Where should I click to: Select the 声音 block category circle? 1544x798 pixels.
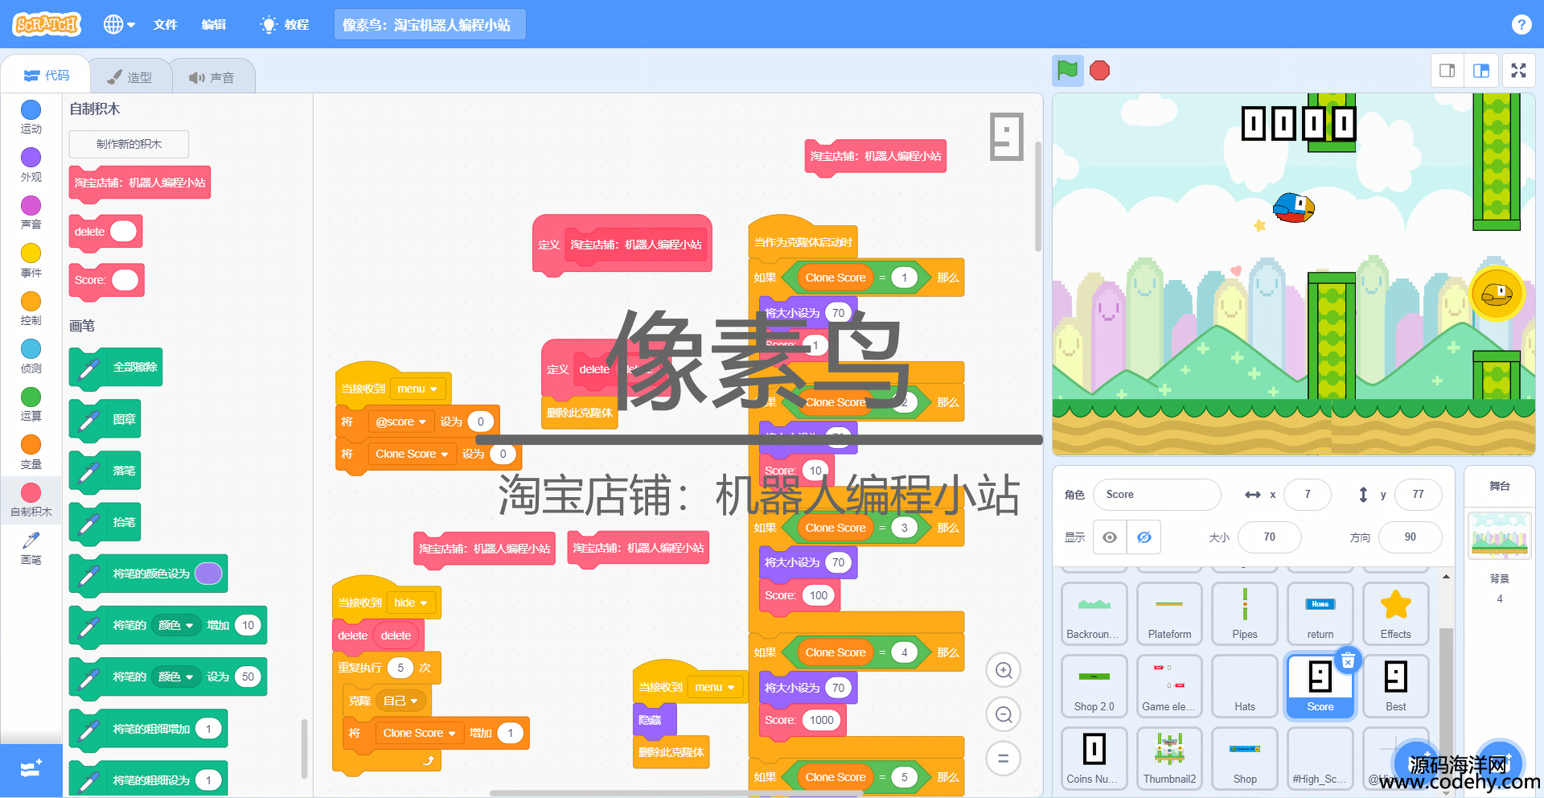click(x=31, y=205)
